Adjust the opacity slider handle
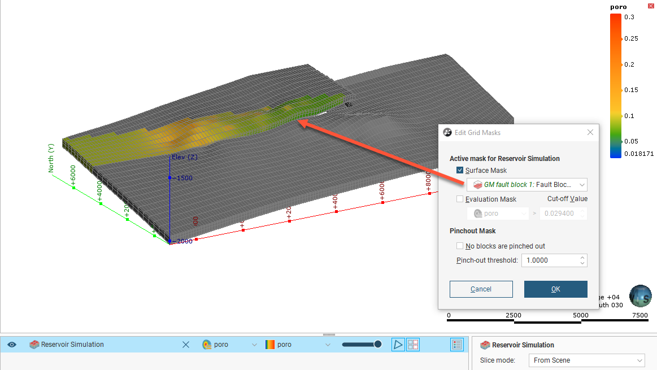657x370 pixels. tap(378, 345)
